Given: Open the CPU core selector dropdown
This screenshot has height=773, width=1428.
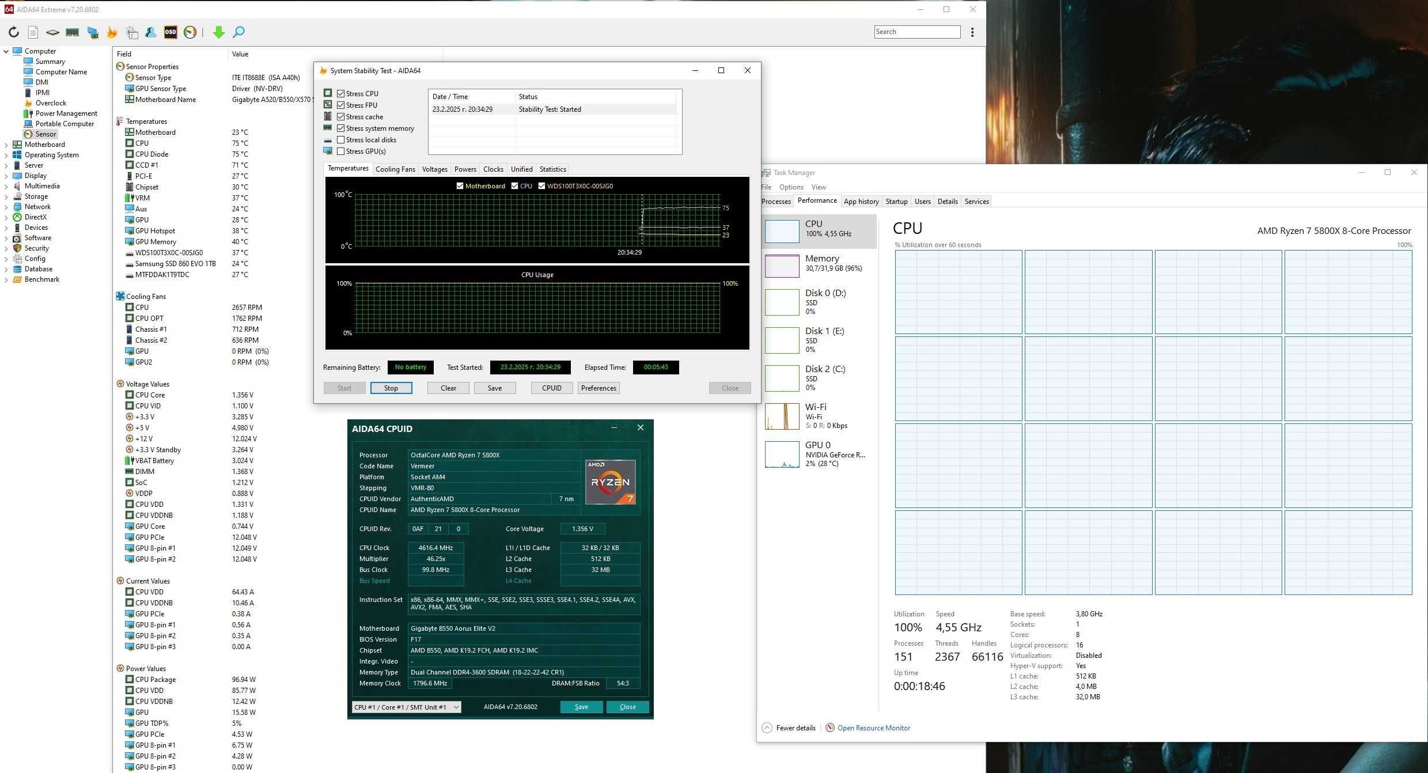Looking at the screenshot, I should coord(407,707).
